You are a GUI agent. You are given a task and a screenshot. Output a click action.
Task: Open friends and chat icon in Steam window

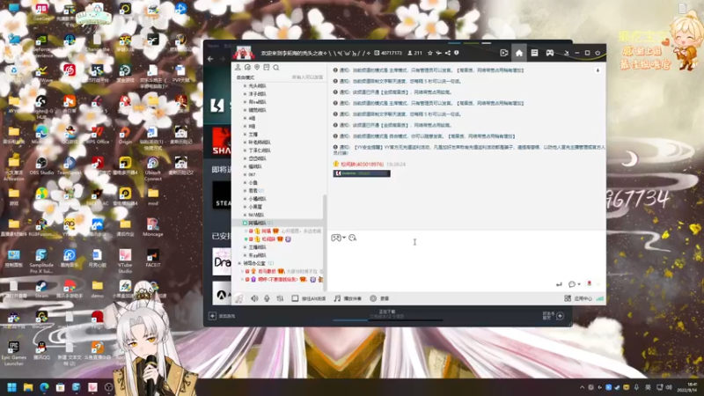pyautogui.click(x=560, y=316)
